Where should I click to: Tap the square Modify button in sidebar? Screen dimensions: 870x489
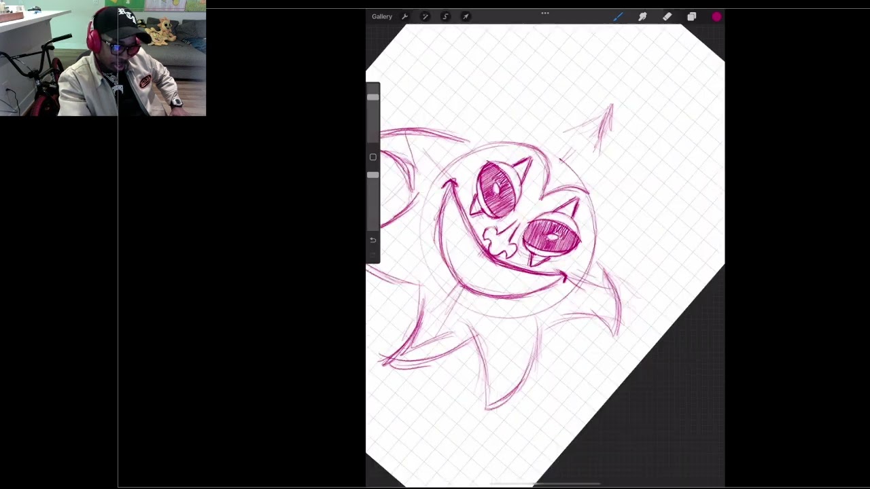tap(372, 157)
